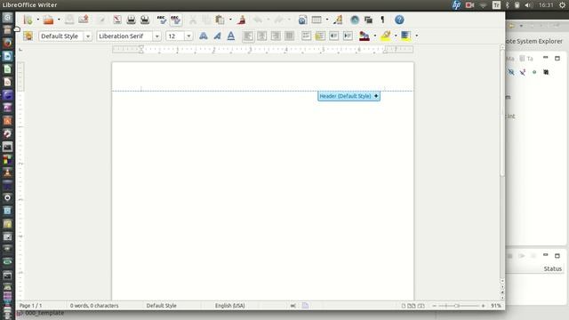Image resolution: width=569 pixels, height=320 pixels.
Task: Click Increase Indent icon
Action: coord(348,36)
